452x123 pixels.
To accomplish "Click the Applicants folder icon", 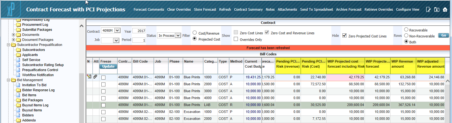I will pyautogui.click(x=18, y=55).
